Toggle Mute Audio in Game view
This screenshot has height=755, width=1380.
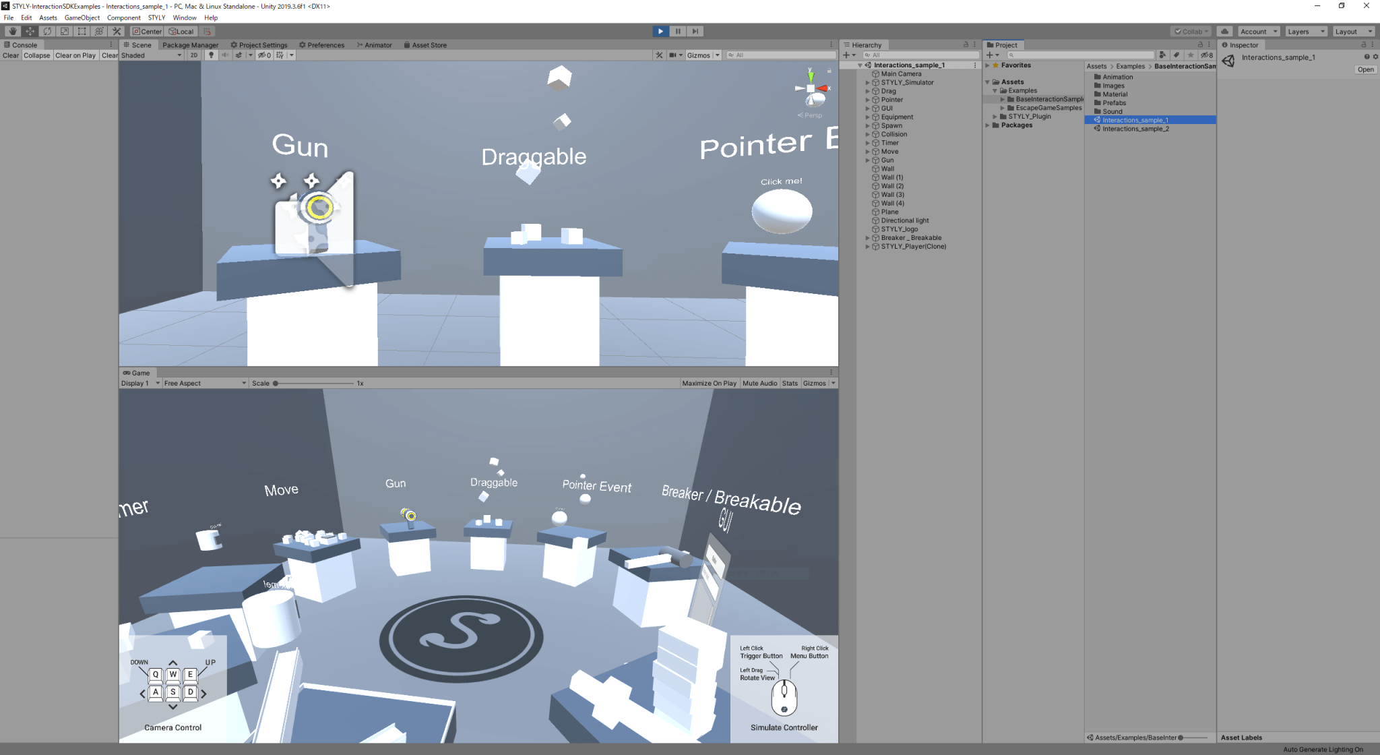(759, 383)
